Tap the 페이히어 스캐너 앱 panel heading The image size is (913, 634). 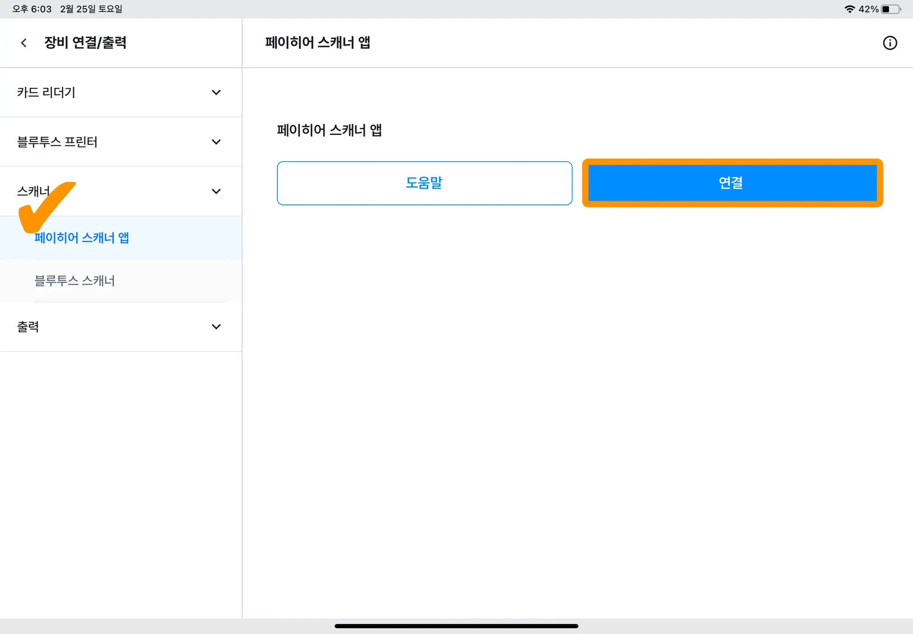[x=329, y=130]
